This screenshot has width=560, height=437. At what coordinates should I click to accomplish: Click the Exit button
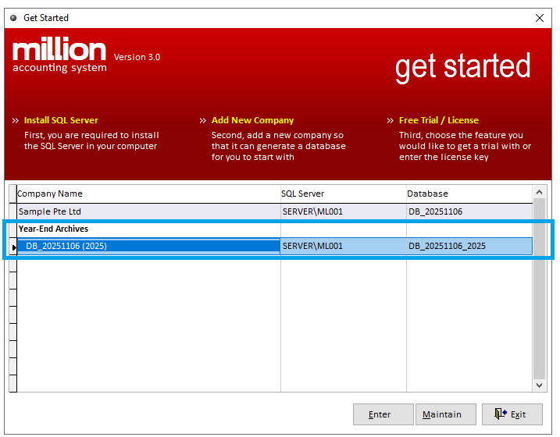512,414
